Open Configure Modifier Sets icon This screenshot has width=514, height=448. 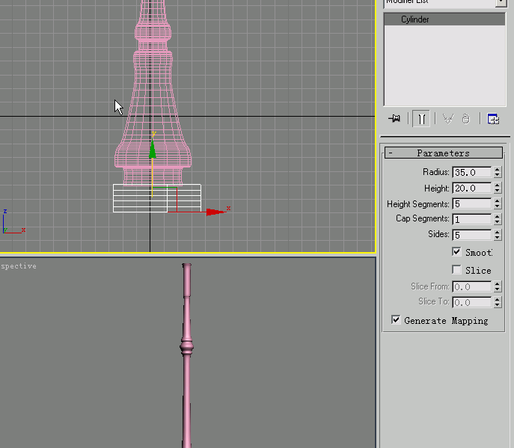pos(492,118)
